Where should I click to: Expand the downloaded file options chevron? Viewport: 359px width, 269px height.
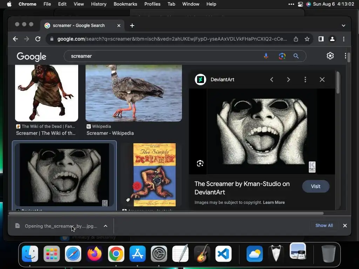[x=106, y=226]
